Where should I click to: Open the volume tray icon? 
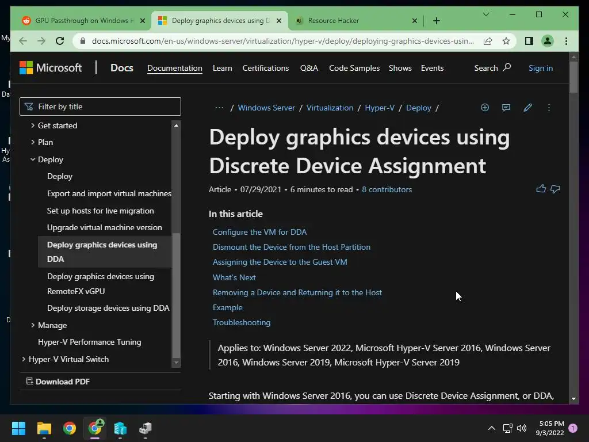[522, 428]
